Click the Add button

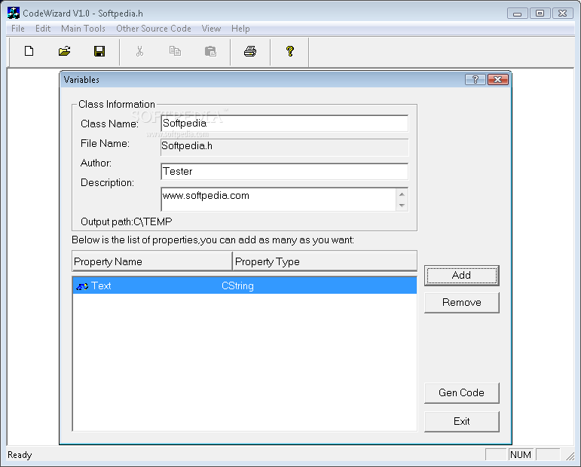(462, 276)
